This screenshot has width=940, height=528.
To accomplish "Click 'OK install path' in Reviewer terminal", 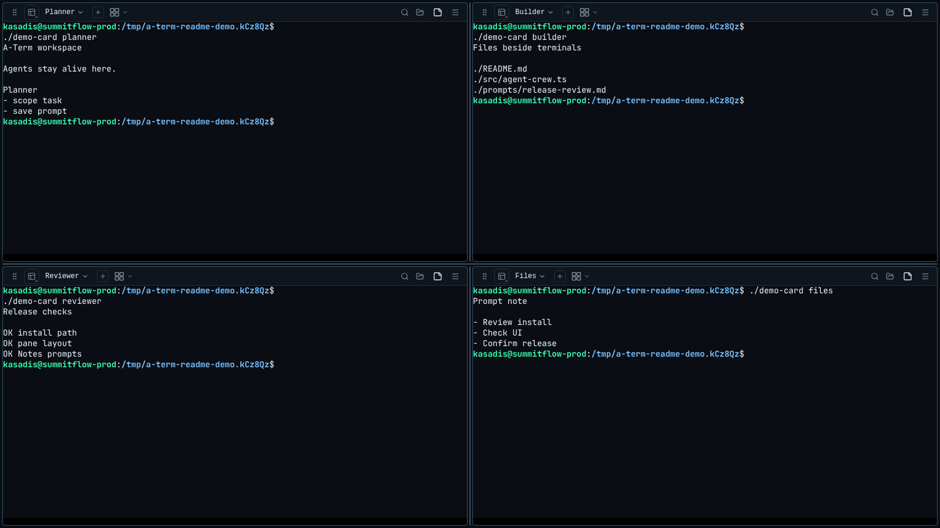I will click(40, 333).
